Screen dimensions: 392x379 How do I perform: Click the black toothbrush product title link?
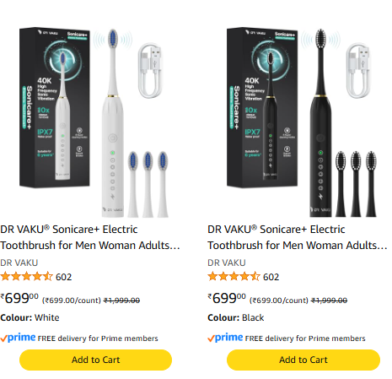pyautogui.click(x=298, y=237)
